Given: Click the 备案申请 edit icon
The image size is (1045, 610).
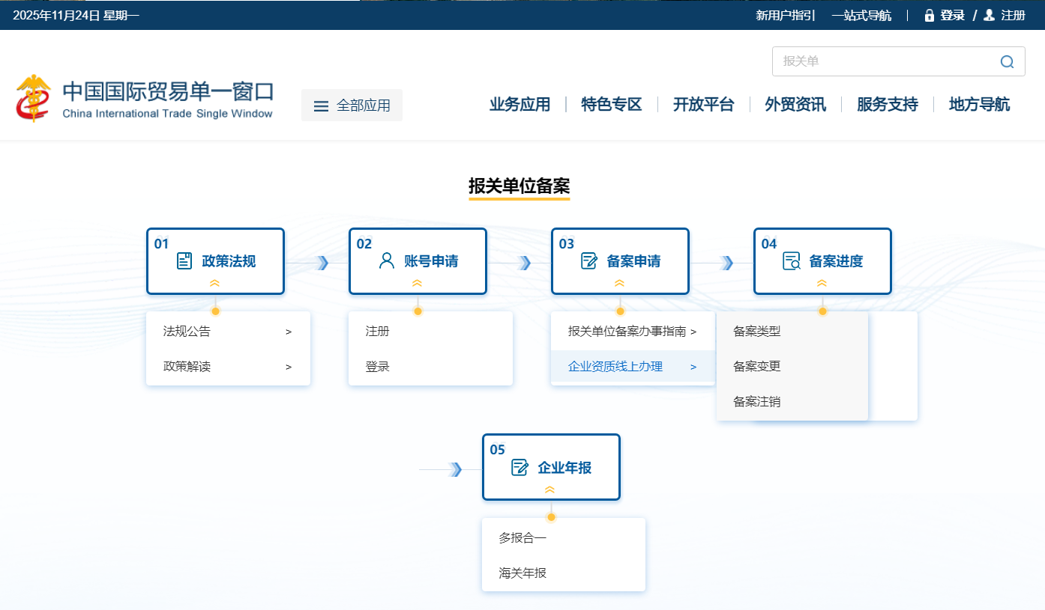Looking at the screenshot, I should click(x=589, y=260).
